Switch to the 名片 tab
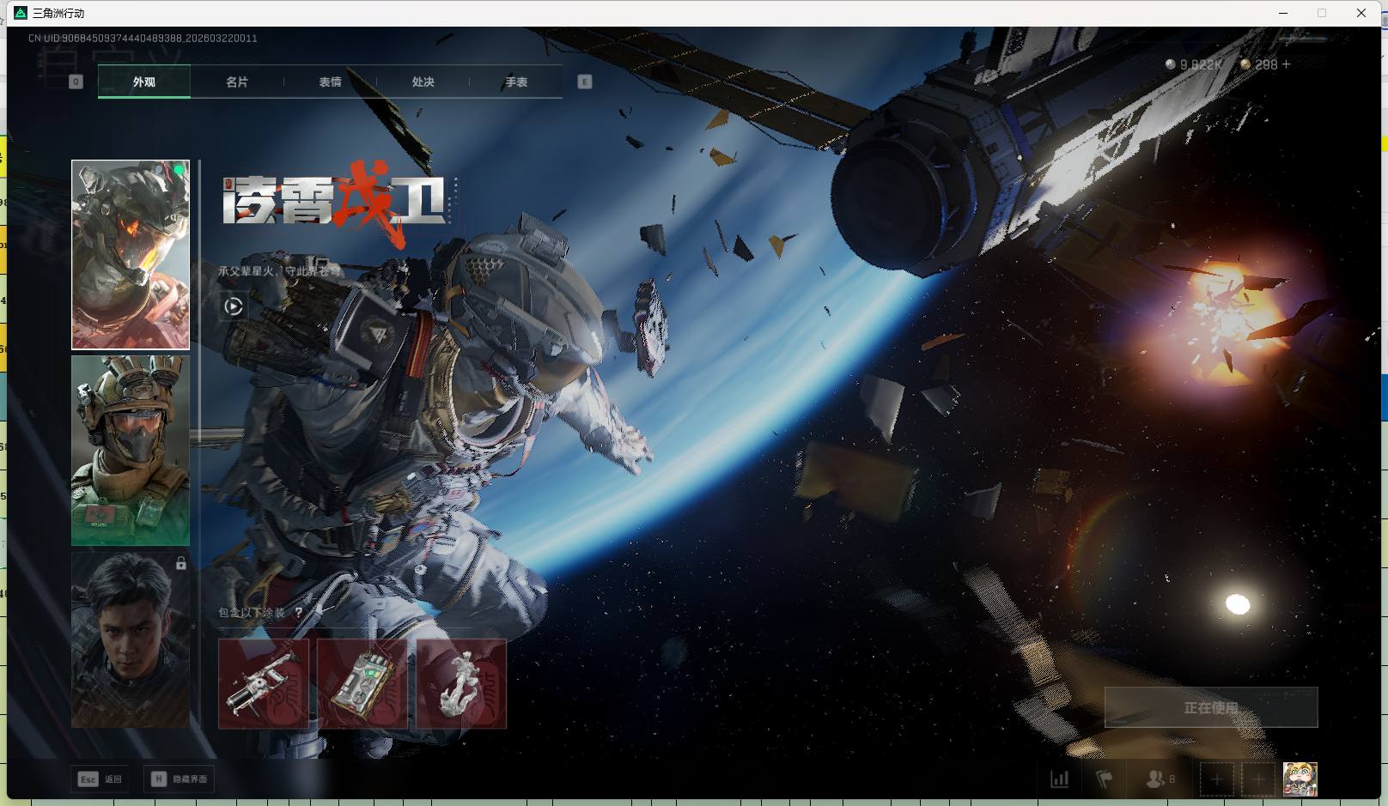1388x806 pixels. (x=237, y=82)
